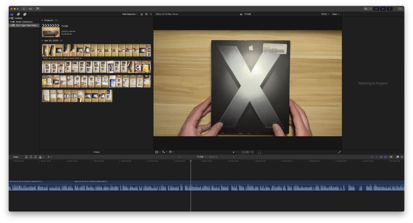Open dropdown arrow beside extensions button
The height and width of the screenshot is (223, 413).
[x=370, y=9]
